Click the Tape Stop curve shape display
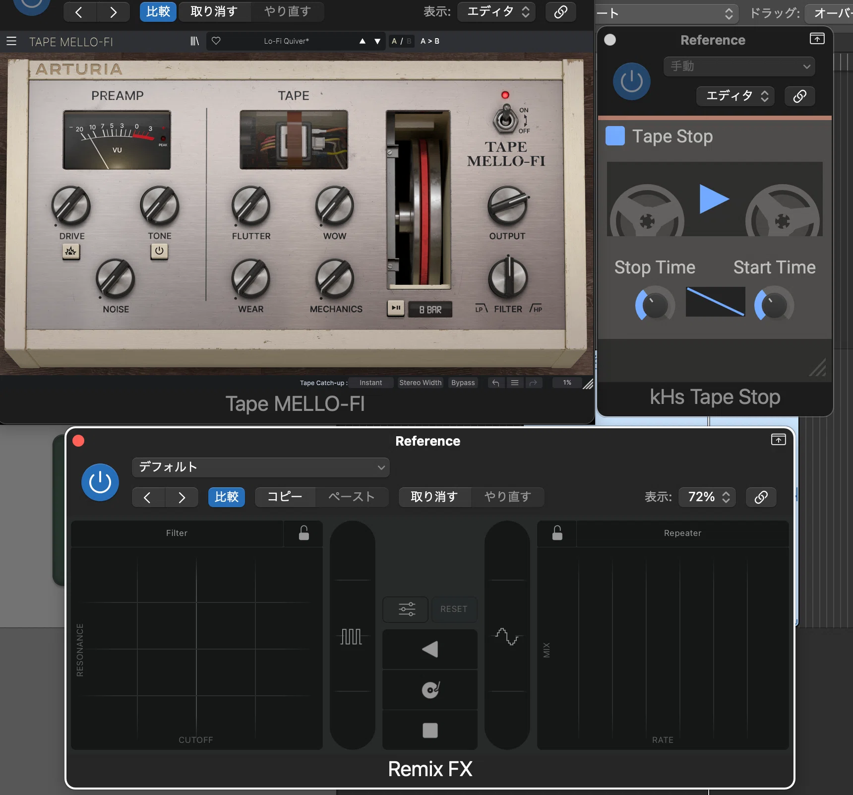This screenshot has width=853, height=795. pos(715,302)
